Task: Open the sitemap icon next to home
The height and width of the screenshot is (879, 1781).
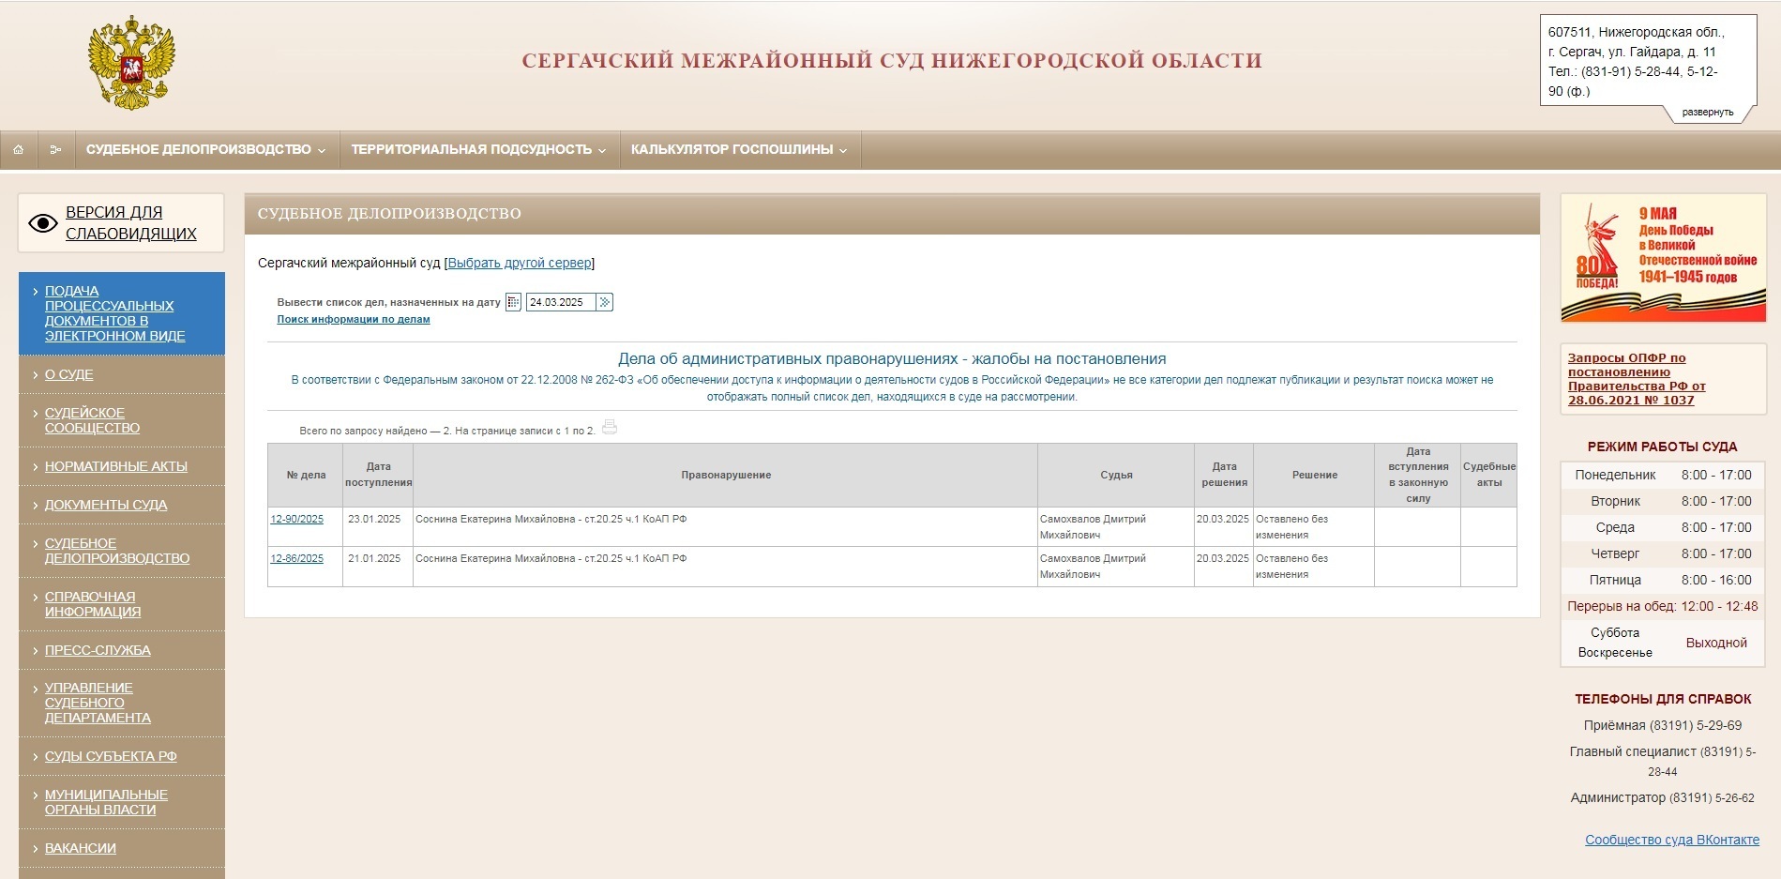Action: (x=56, y=148)
